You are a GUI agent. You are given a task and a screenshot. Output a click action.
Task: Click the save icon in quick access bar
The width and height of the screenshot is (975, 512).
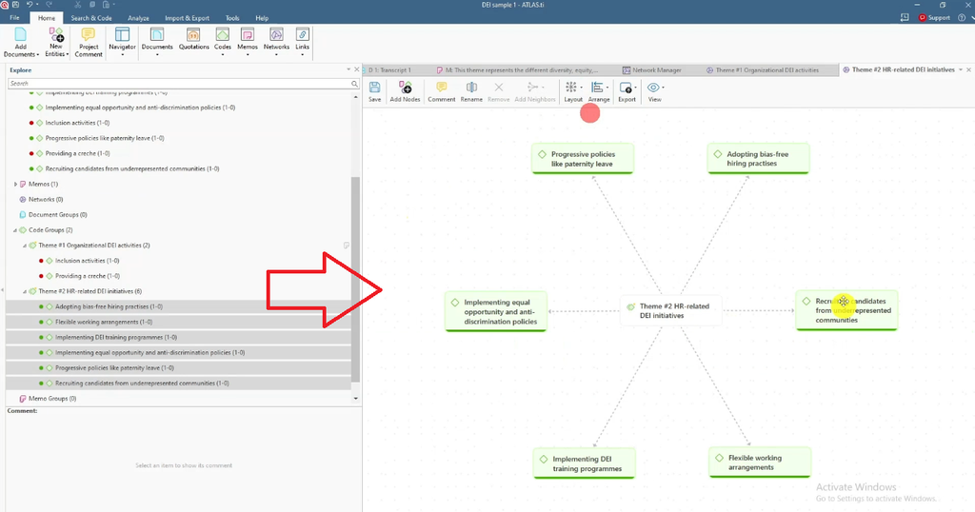(15, 5)
